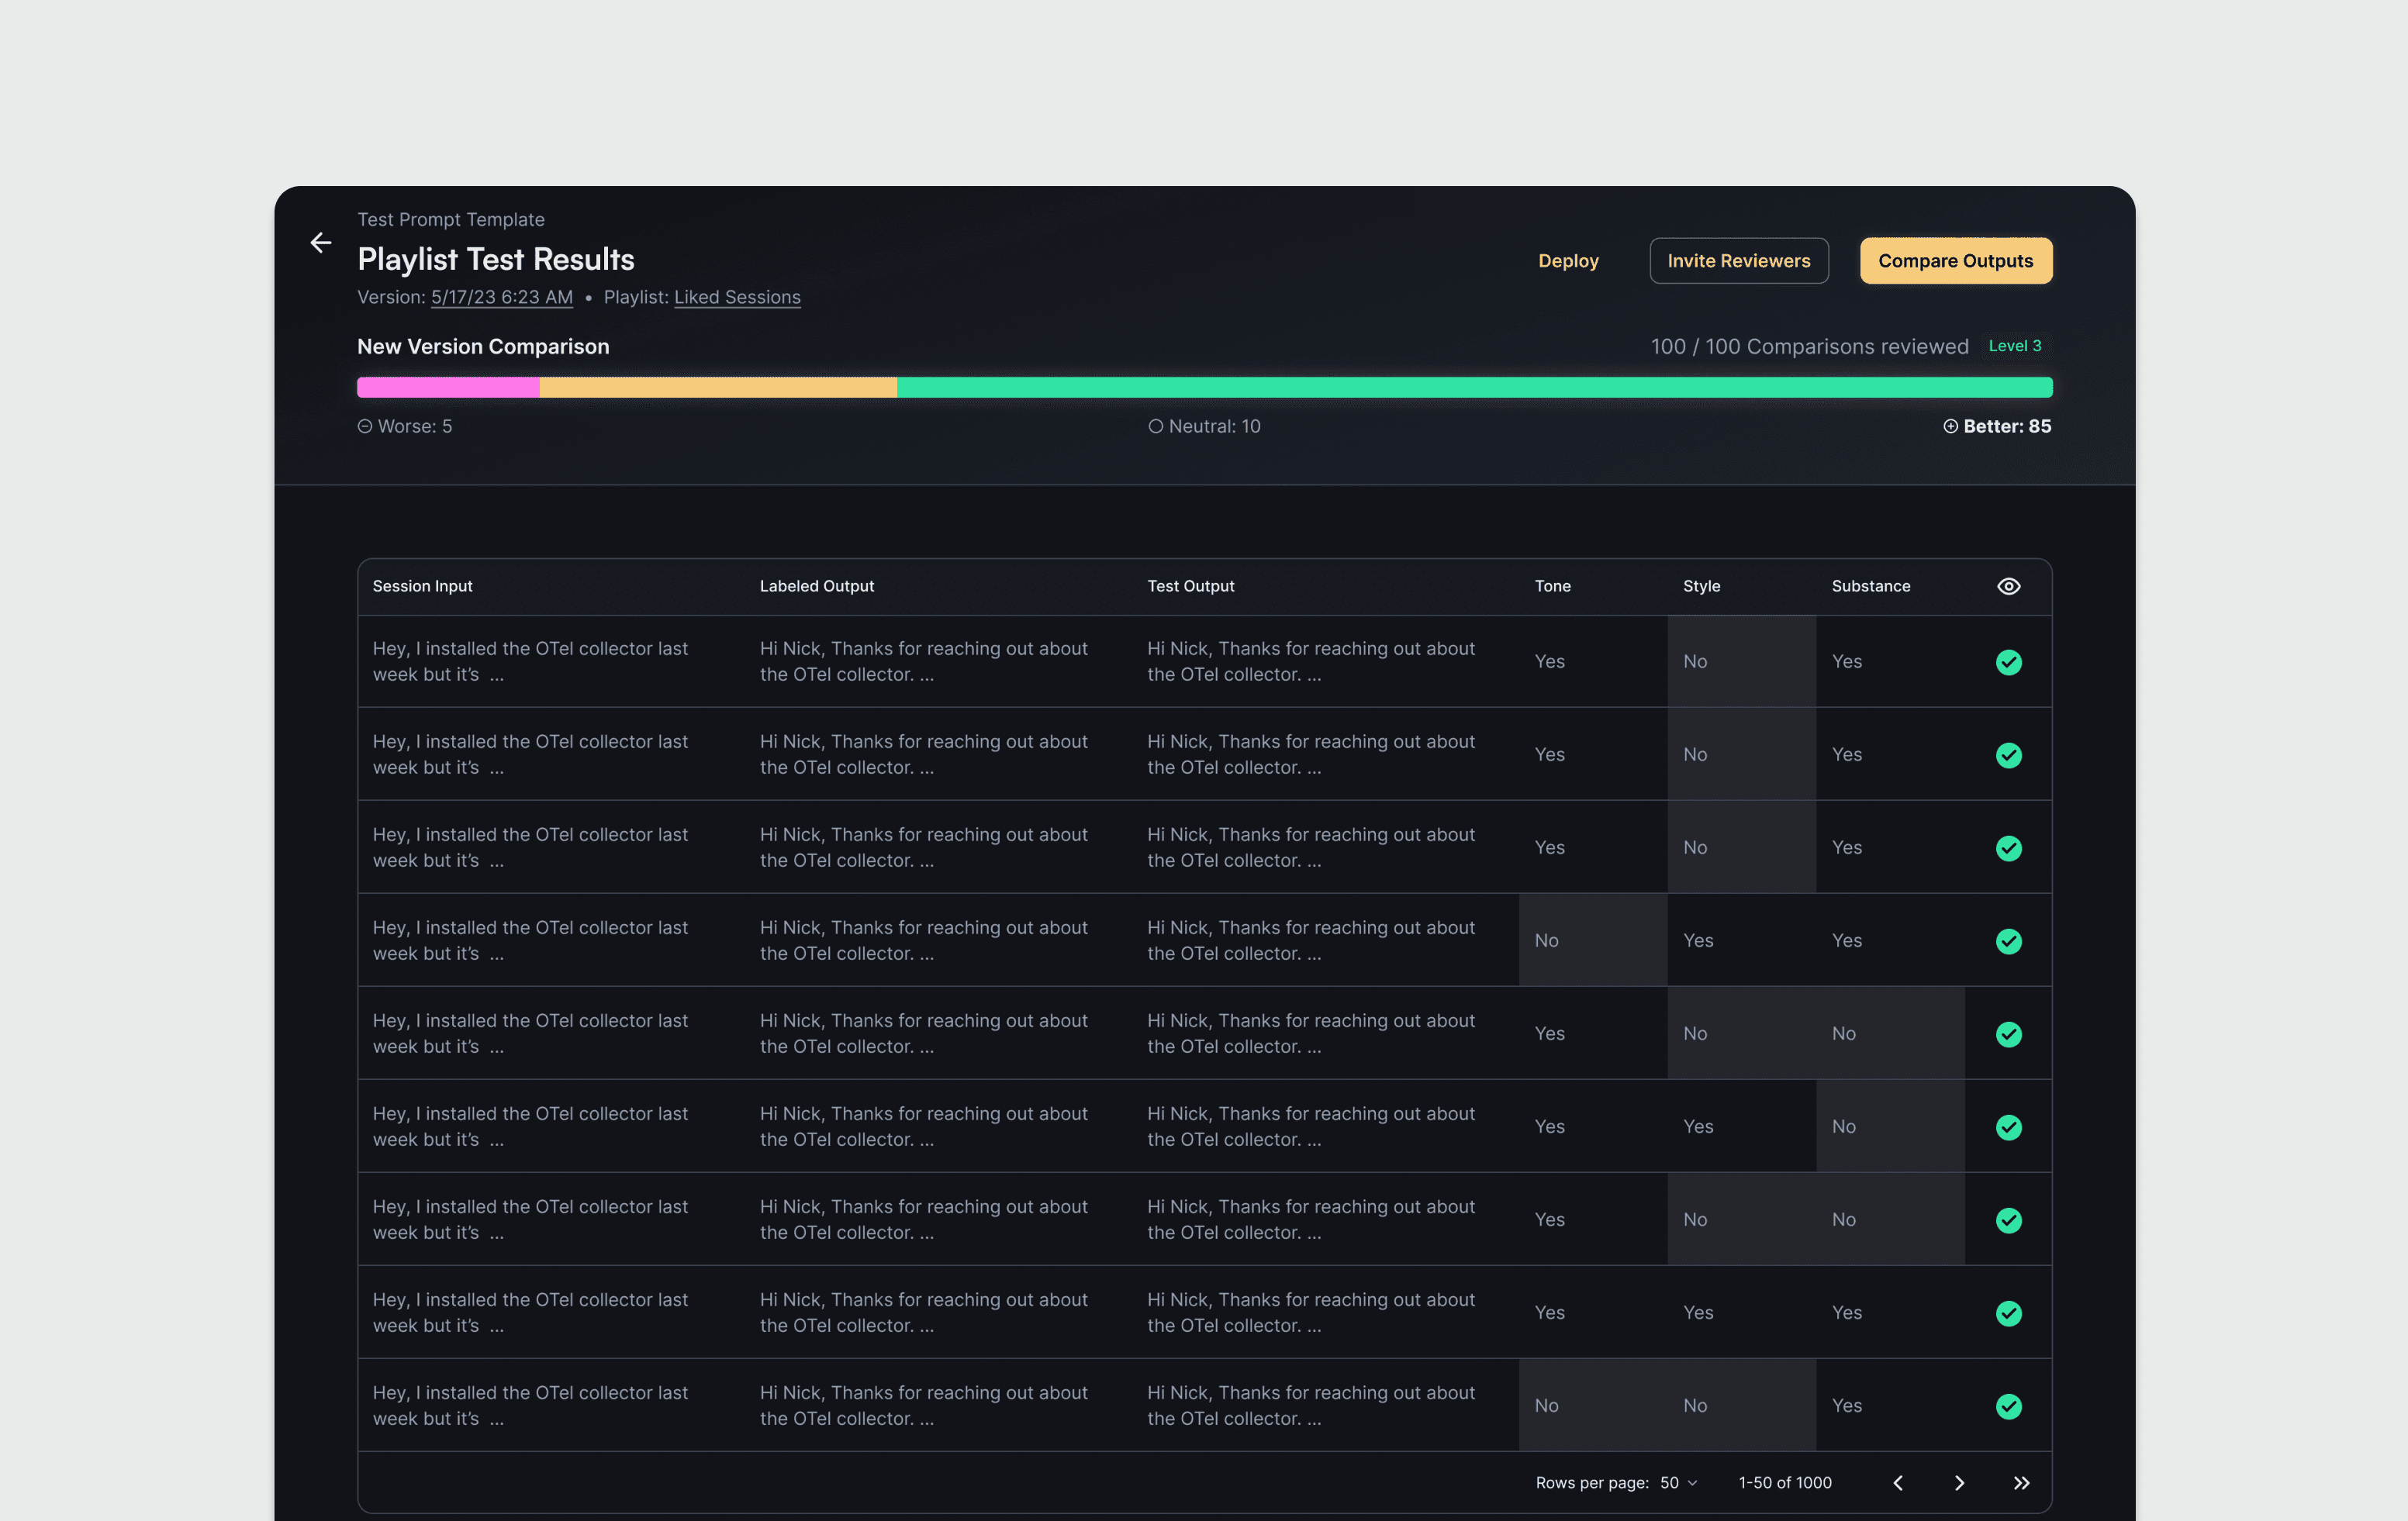Click the Compare Outputs button
This screenshot has width=2408, height=1521.
tap(1955, 260)
